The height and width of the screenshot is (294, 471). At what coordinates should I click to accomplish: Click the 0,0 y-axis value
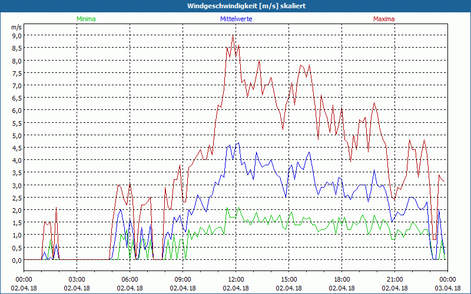pos(16,260)
